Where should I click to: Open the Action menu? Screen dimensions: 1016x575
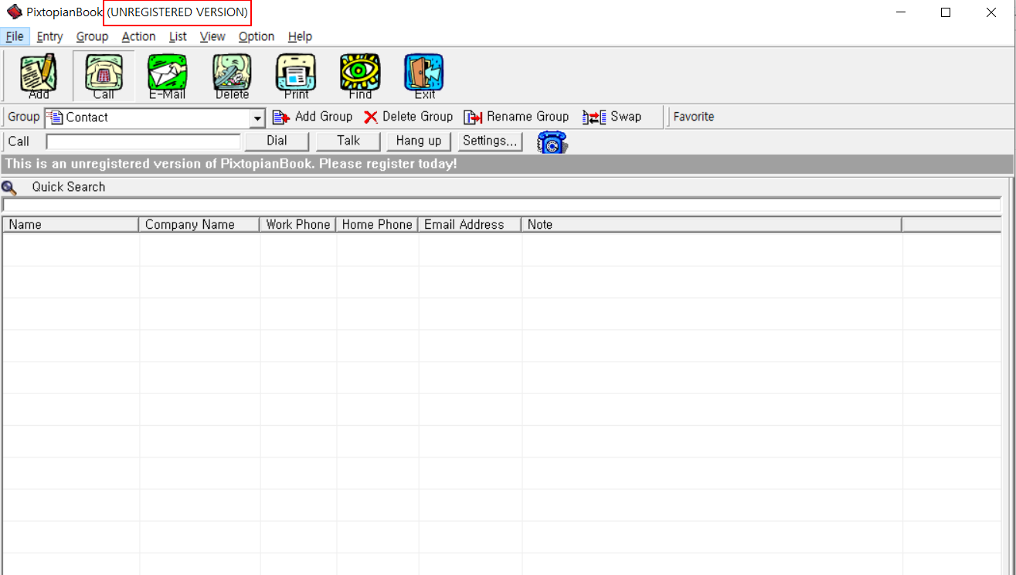point(138,36)
